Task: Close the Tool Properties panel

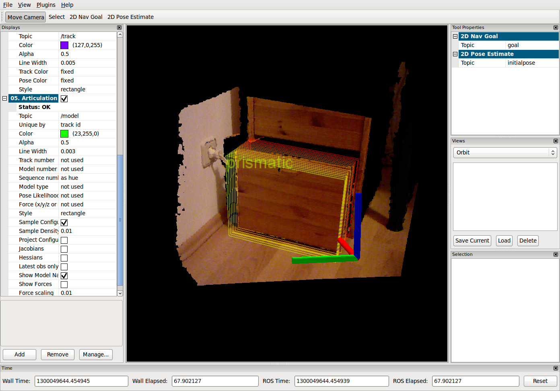Action: pos(556,28)
